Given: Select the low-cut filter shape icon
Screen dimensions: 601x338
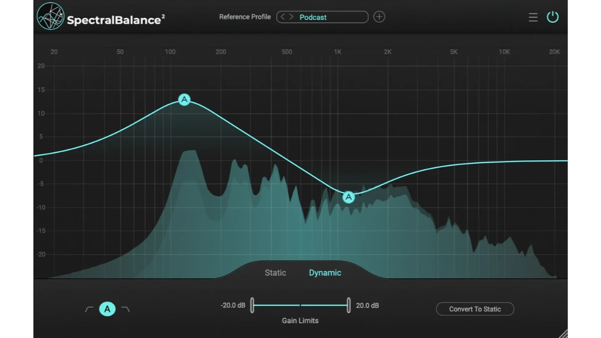Looking at the screenshot, I should pyautogui.click(x=89, y=309).
